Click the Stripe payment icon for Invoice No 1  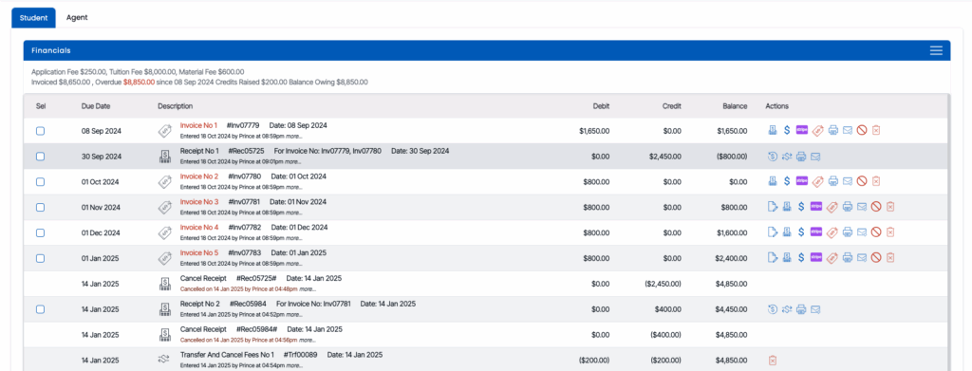point(801,130)
